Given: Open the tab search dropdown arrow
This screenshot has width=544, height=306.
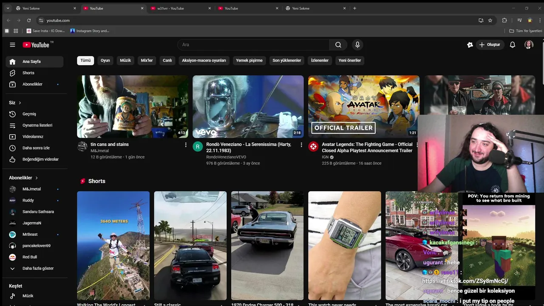Looking at the screenshot, I should (8, 8).
